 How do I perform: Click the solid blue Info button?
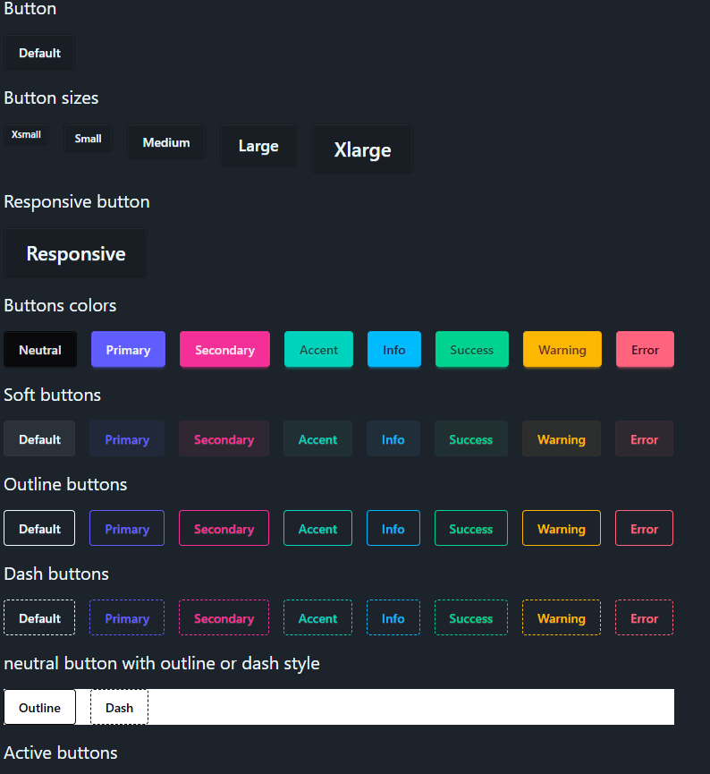[394, 350]
